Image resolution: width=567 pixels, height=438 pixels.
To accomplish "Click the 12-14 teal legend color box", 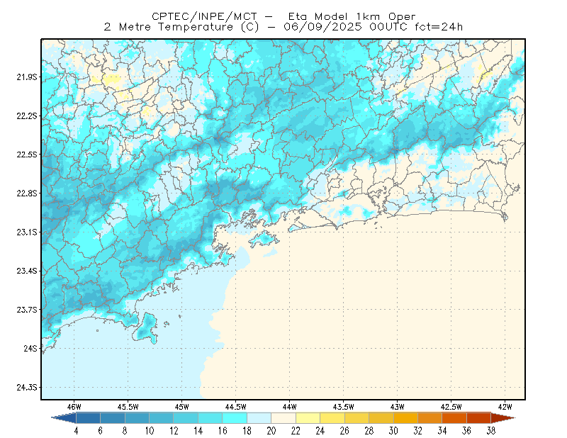I will (186, 418).
